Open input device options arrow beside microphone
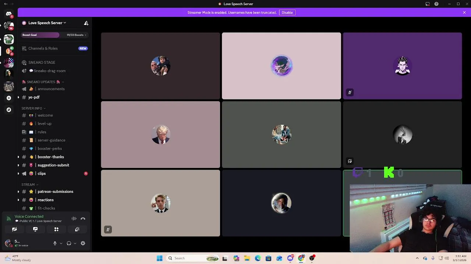Screen dimensions: 471x264 [61, 243]
